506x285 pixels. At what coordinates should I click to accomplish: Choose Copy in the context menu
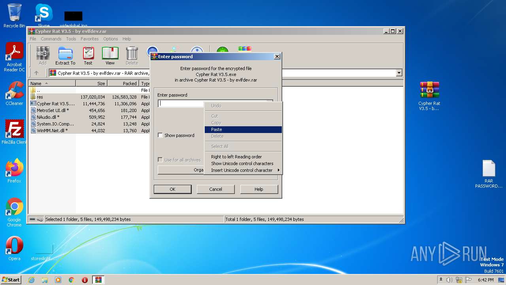coord(243,123)
